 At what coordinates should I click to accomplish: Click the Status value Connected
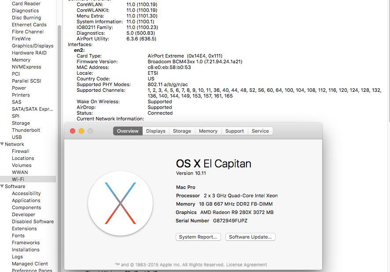coord(160,113)
